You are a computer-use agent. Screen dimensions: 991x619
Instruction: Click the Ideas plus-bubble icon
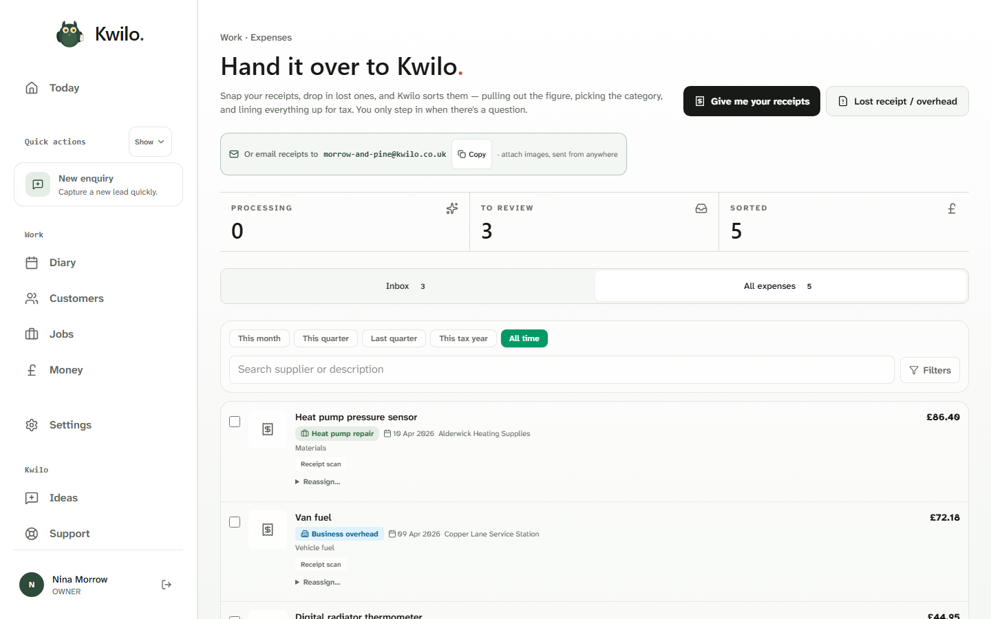[32, 498]
